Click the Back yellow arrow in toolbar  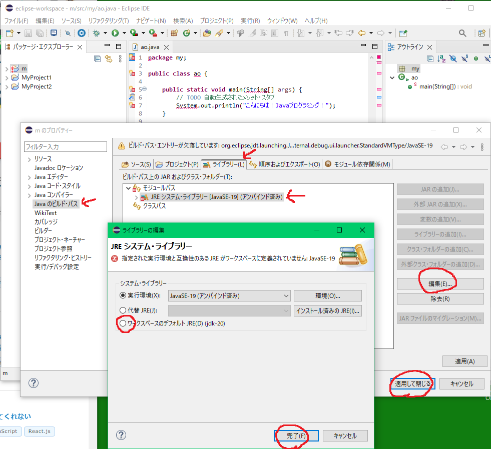362,33
